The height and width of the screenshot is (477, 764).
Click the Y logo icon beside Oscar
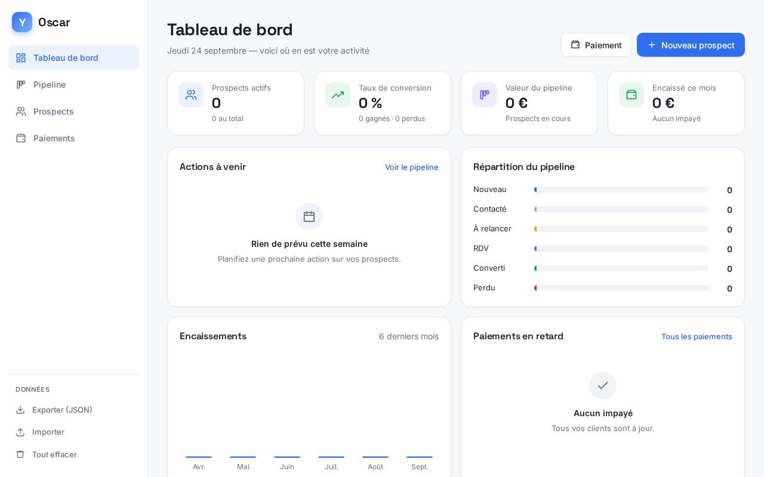[x=22, y=22]
